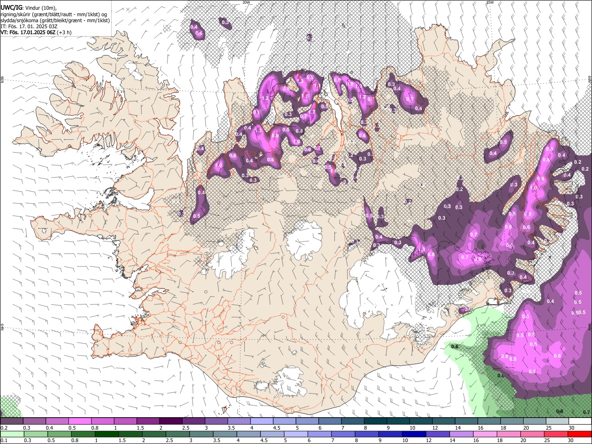Pick the white swatch labeled 30, upper scale
The image size is (592, 444).
[x=580, y=421]
